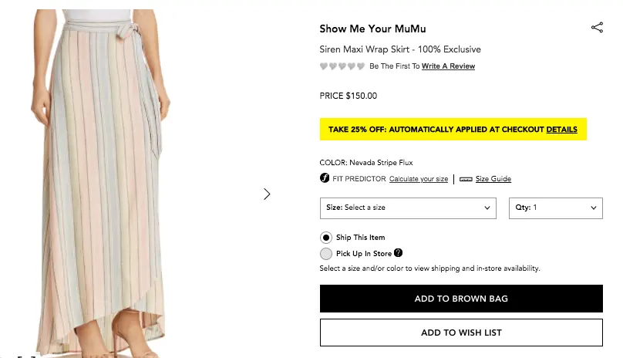View DETAILS of the 25% off offer
623x358 pixels.
click(561, 130)
